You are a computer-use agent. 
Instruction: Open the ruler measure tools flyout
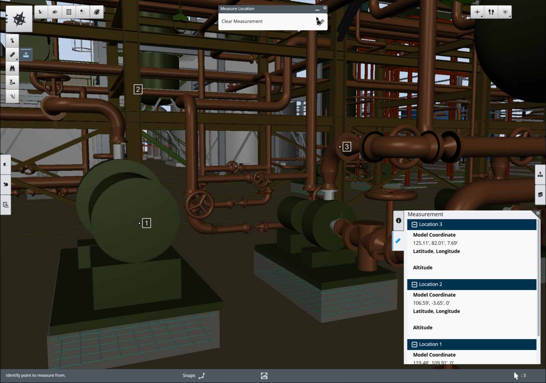(x=12, y=55)
